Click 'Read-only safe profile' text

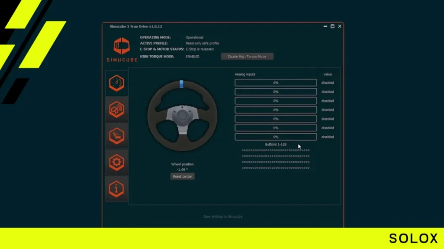202,43
